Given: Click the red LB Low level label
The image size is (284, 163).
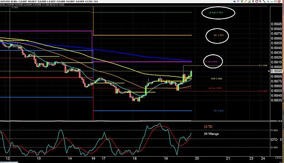Looking at the screenshot, I should (215, 88).
